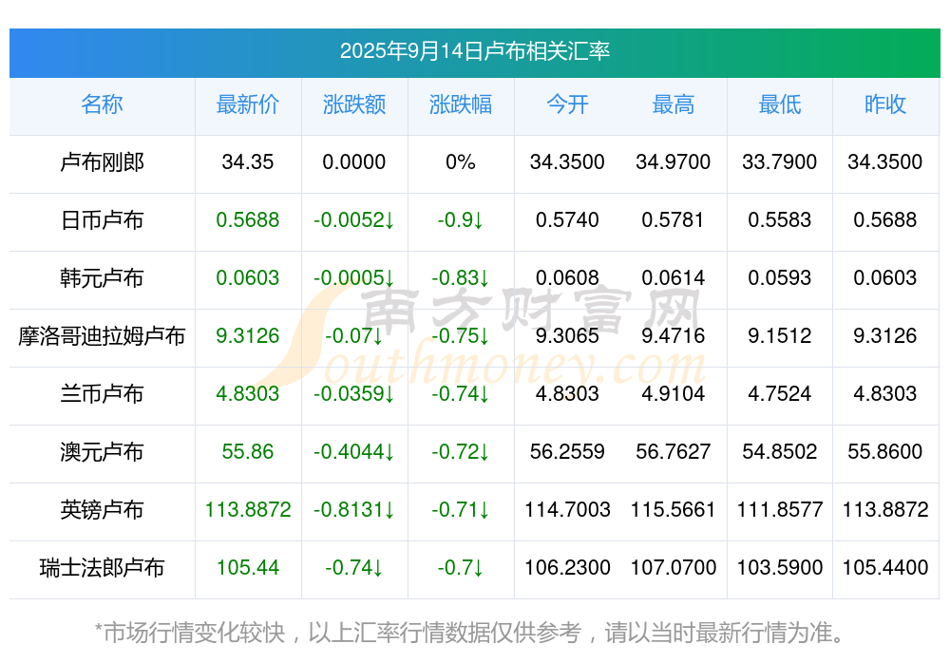Select the 日币卢布 row name
Image resolution: width=950 pixels, height=663 pixels.
coord(102,220)
